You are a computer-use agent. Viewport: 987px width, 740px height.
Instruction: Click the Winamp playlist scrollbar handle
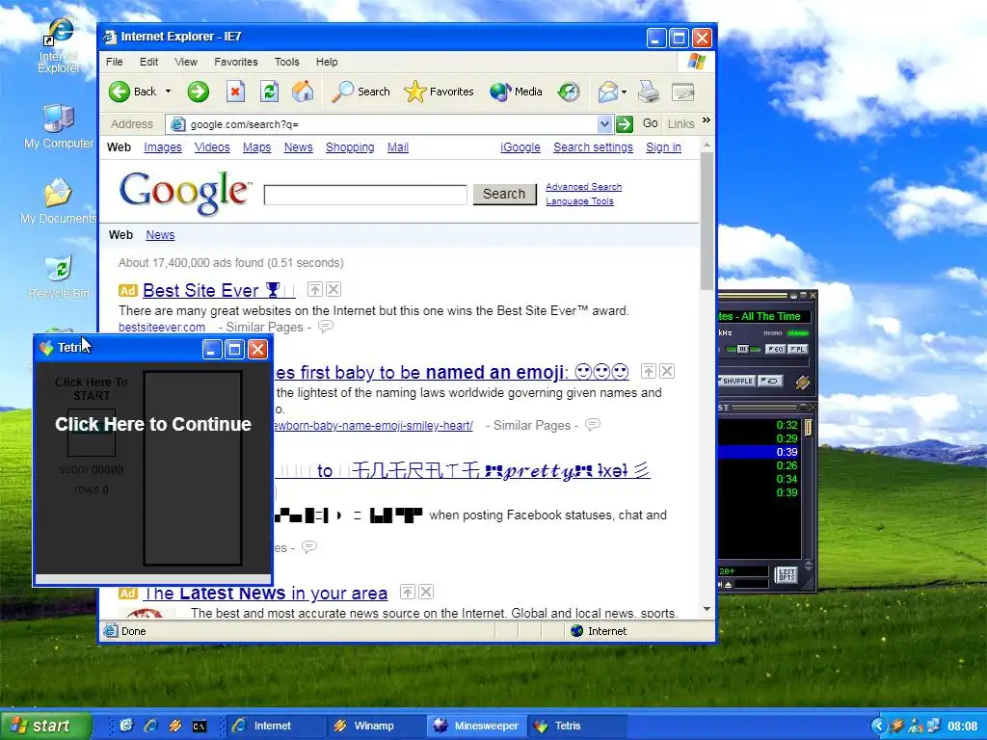coord(809,428)
